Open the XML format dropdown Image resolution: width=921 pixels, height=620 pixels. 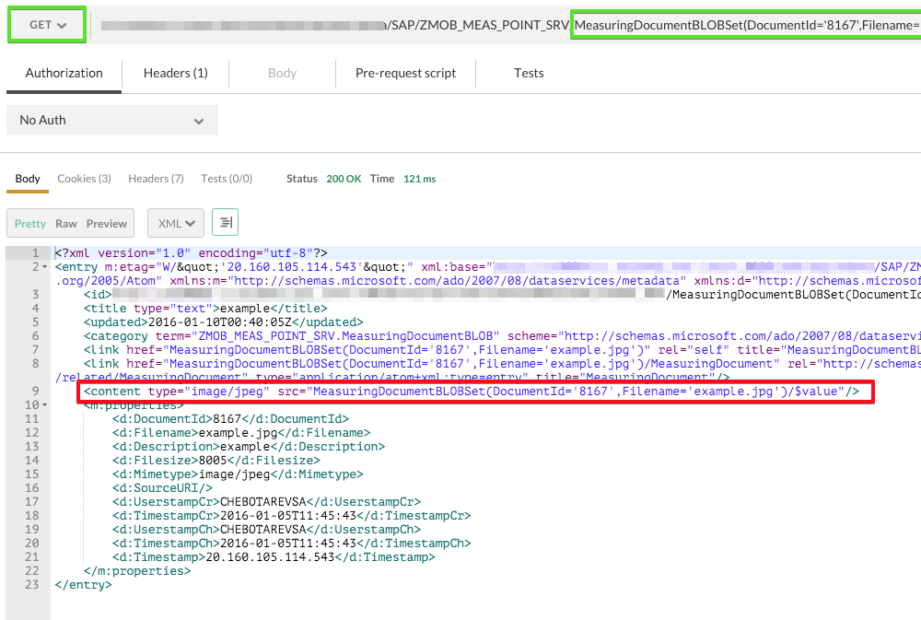pyautogui.click(x=176, y=224)
